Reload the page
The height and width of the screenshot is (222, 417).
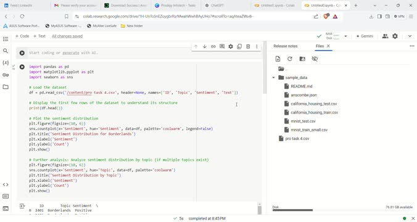[x=22, y=17]
